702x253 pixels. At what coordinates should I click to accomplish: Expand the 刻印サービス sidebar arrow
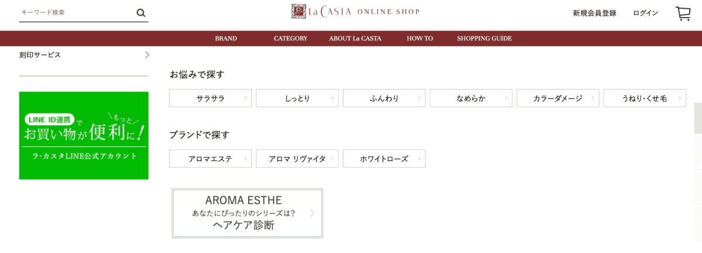[147, 55]
